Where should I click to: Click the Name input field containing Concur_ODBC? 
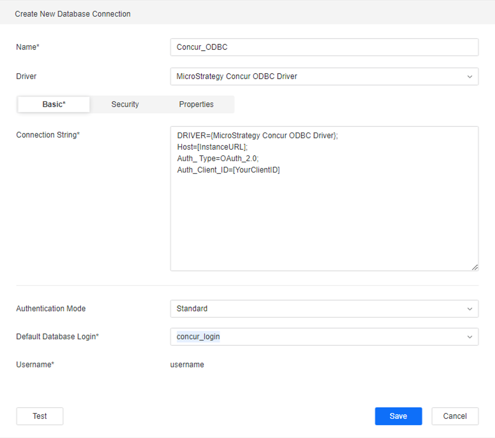(x=324, y=47)
